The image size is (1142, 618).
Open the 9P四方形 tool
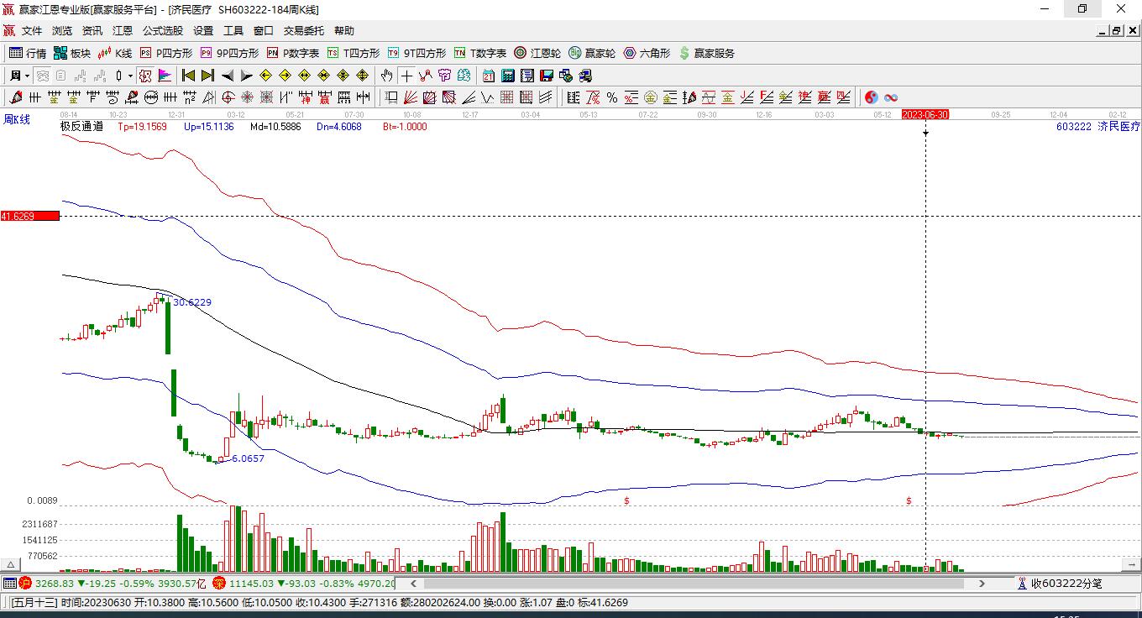pos(229,53)
